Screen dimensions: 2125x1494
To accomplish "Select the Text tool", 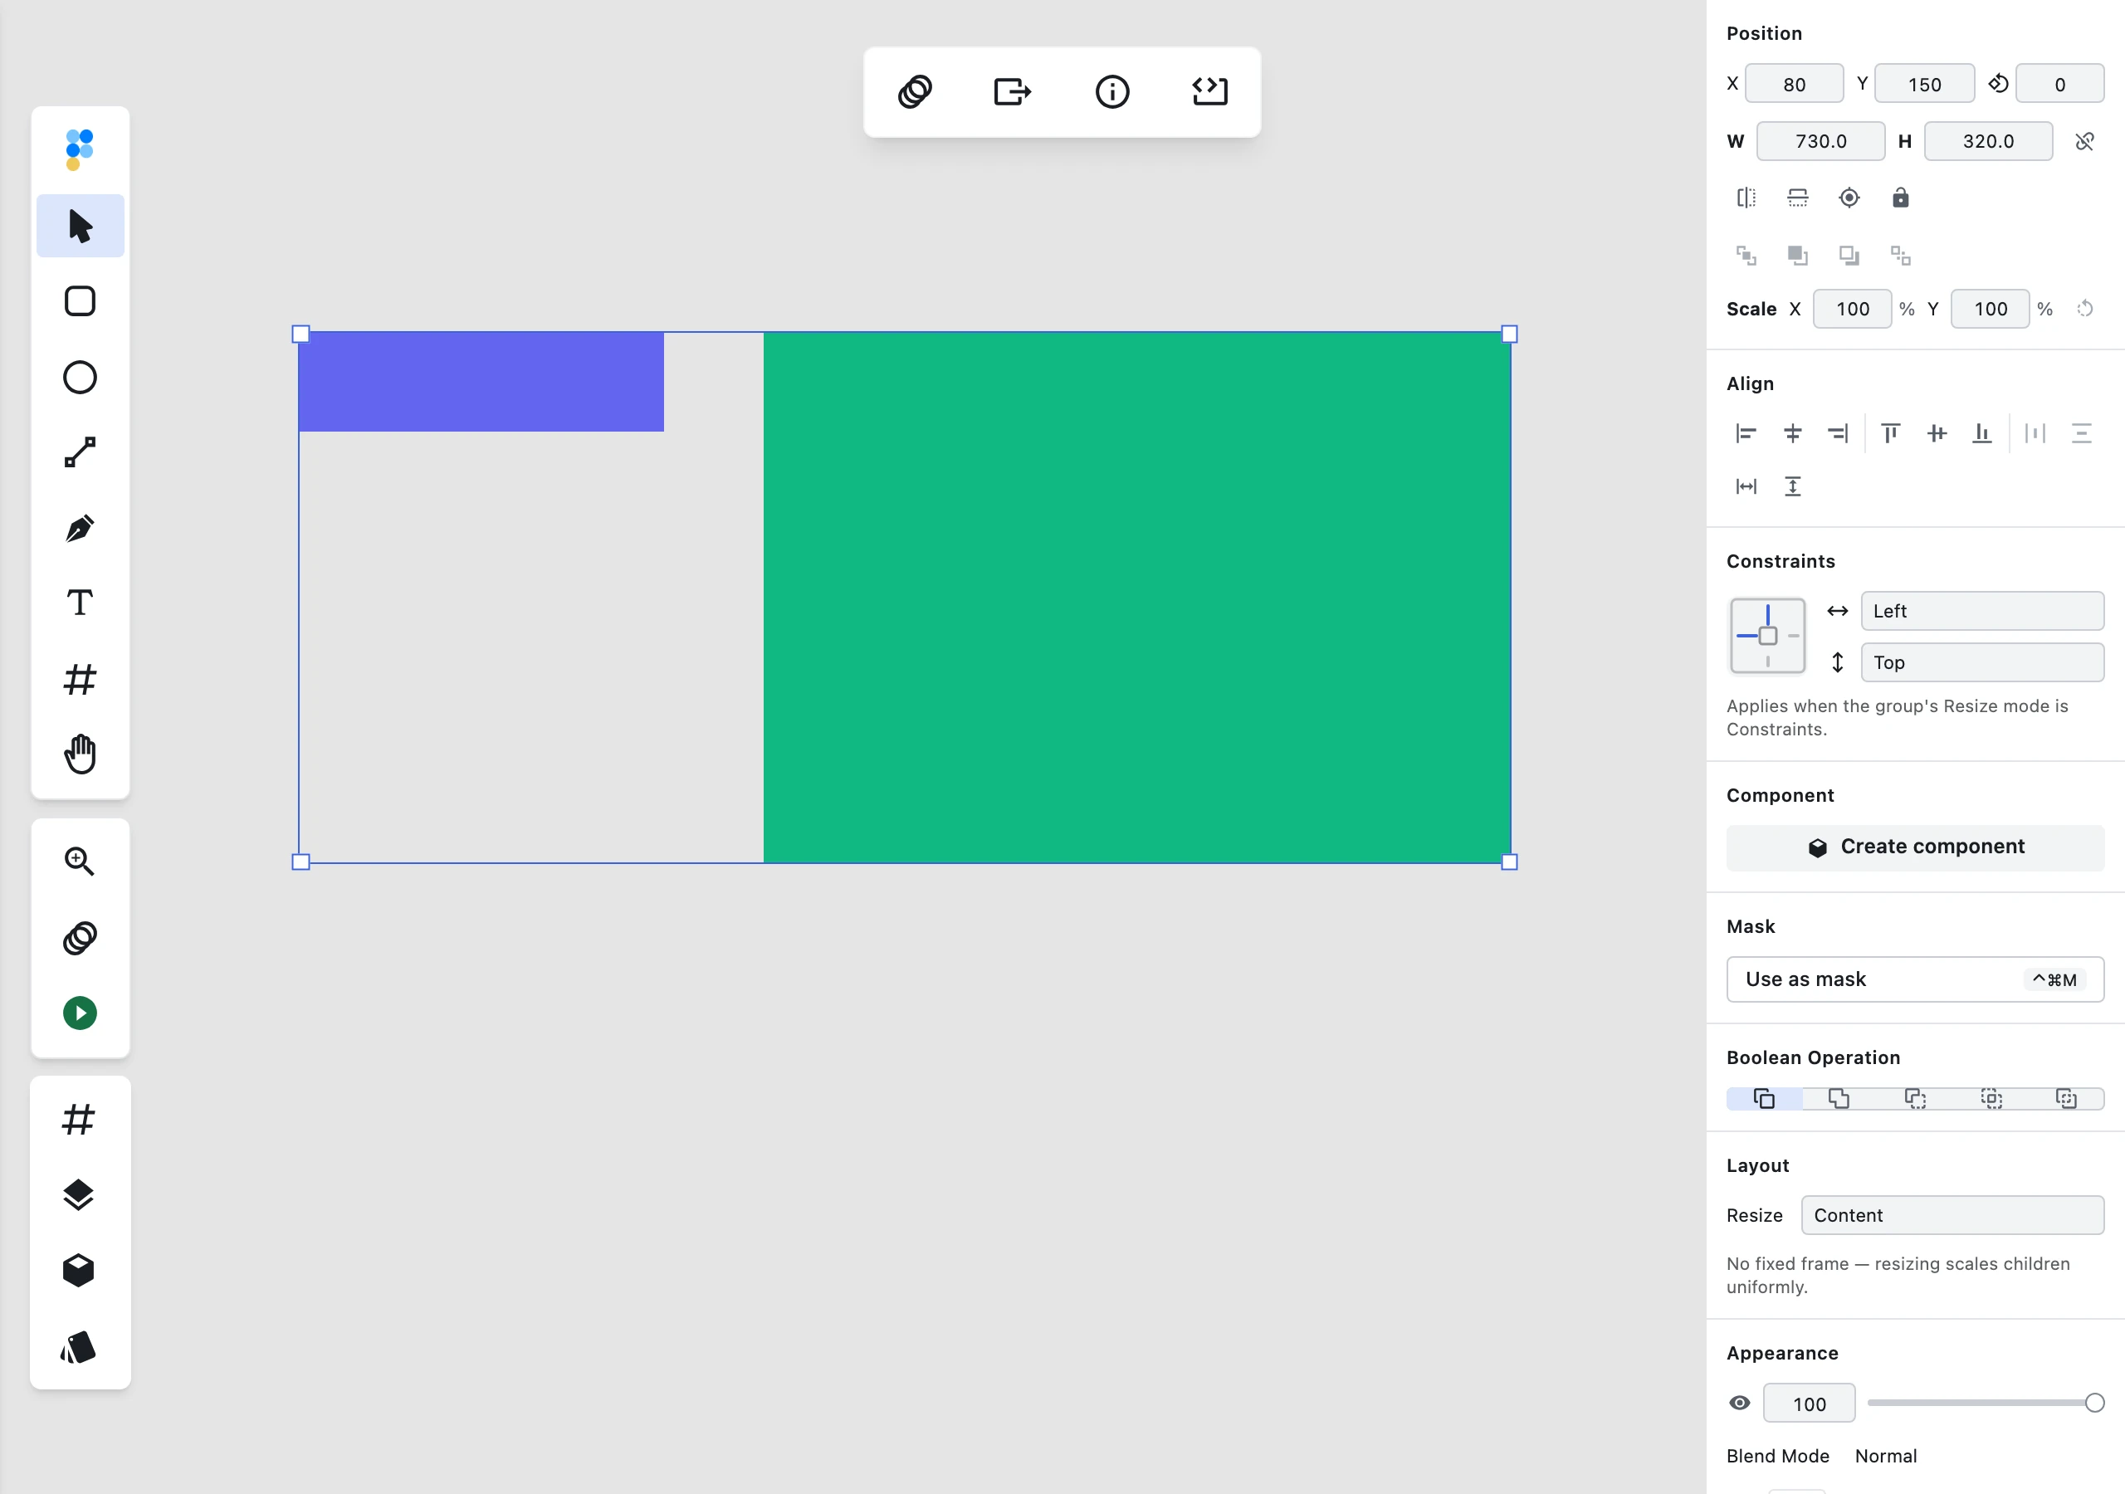I will (x=81, y=603).
